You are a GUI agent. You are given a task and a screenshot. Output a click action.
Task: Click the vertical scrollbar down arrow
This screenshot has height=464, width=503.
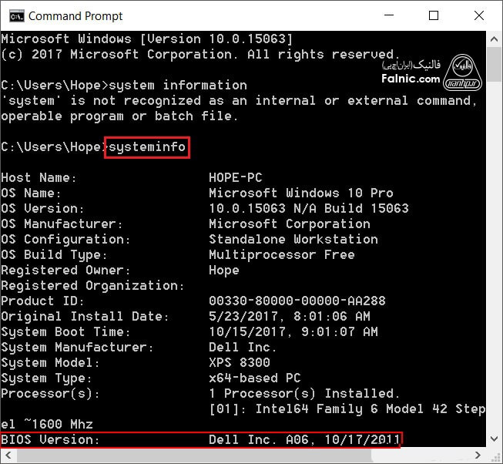[495, 440]
